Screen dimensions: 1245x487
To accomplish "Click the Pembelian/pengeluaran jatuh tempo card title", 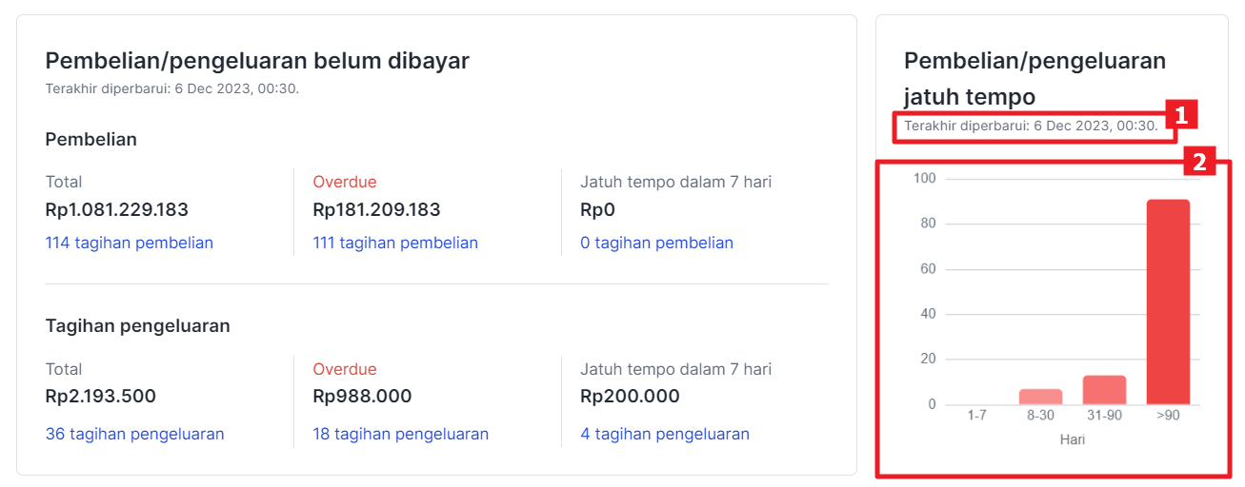I will point(1034,79).
